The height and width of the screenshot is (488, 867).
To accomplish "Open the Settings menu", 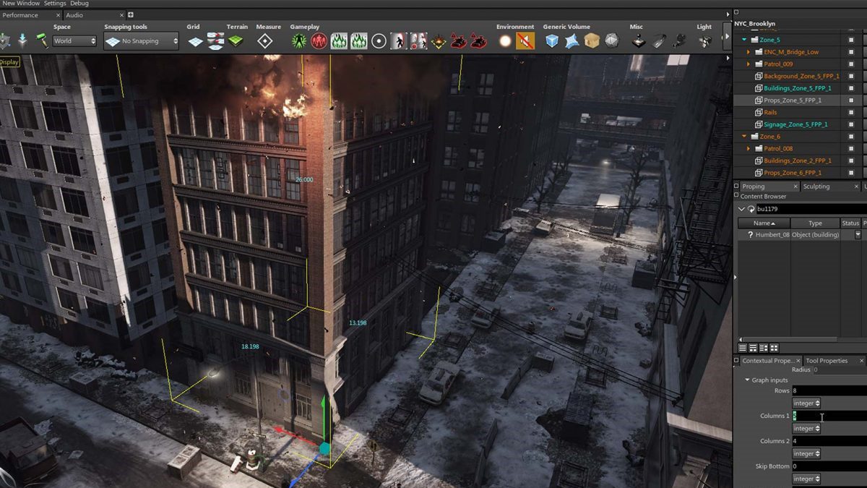I will [x=55, y=4].
